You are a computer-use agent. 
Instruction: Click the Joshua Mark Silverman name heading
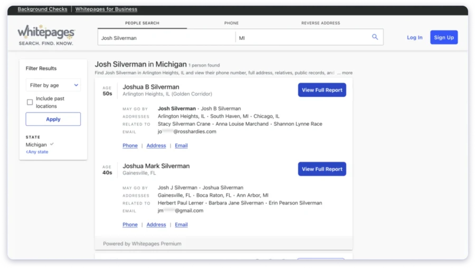pyautogui.click(x=156, y=166)
